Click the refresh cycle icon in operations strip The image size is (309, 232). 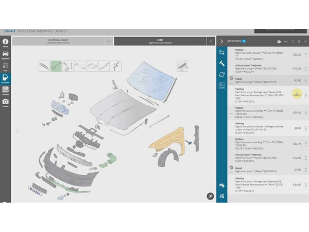[x=222, y=74]
